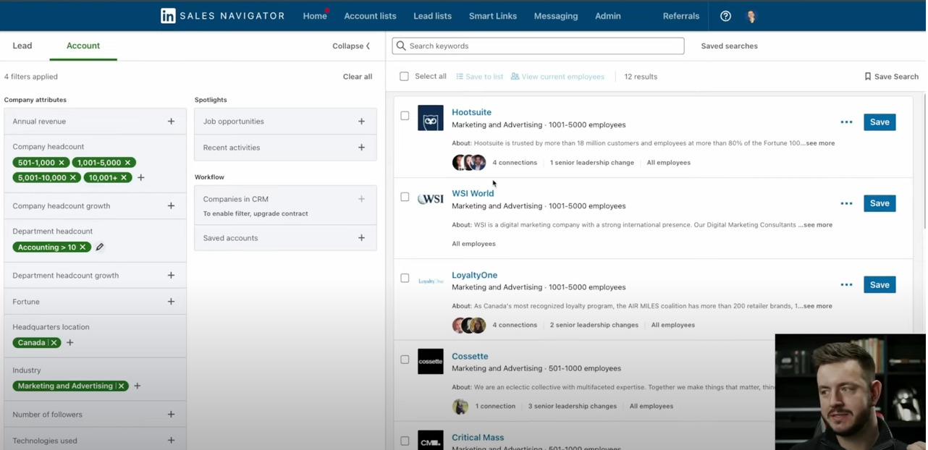
Task: Check the LoyaltyOne result checkbox
Action: click(x=405, y=278)
